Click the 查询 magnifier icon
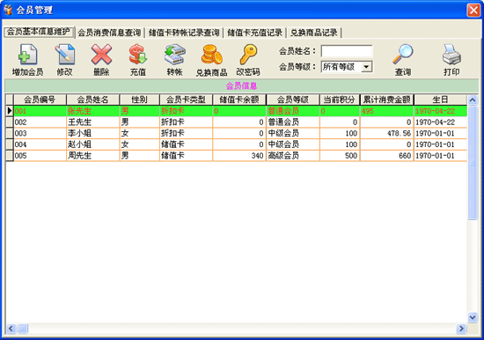 [x=403, y=55]
